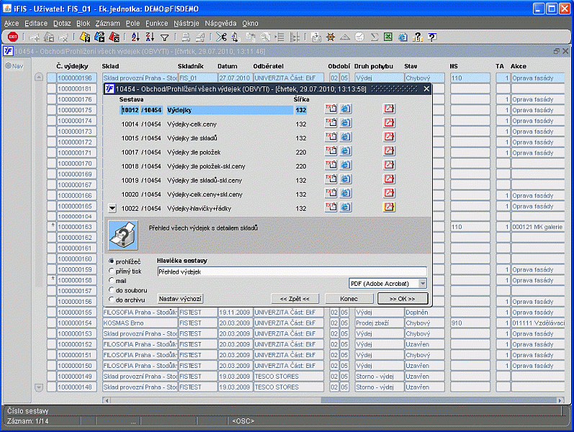Click the Konec button
The image size is (574, 432).
point(349,299)
